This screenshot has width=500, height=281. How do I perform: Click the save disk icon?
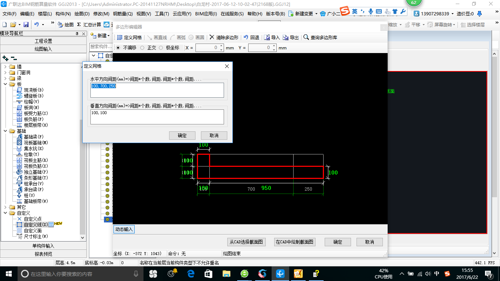click(26, 25)
